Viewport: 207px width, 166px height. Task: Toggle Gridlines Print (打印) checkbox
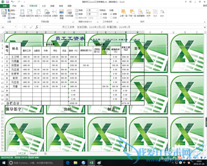click(101, 18)
